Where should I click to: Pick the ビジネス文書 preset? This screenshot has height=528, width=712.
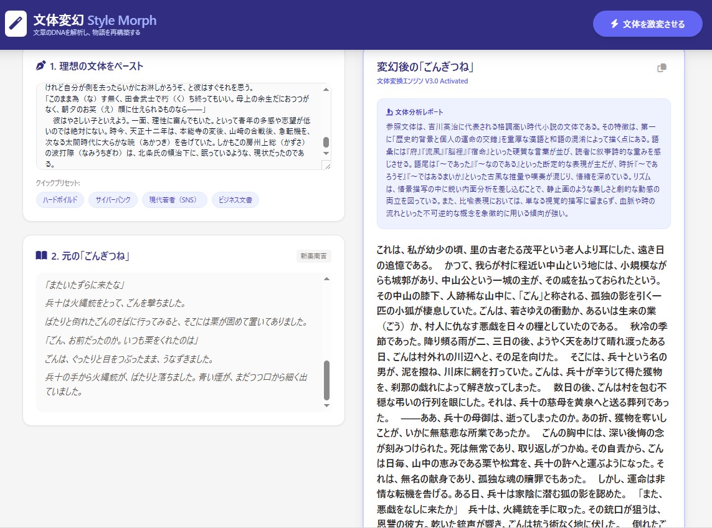click(235, 200)
